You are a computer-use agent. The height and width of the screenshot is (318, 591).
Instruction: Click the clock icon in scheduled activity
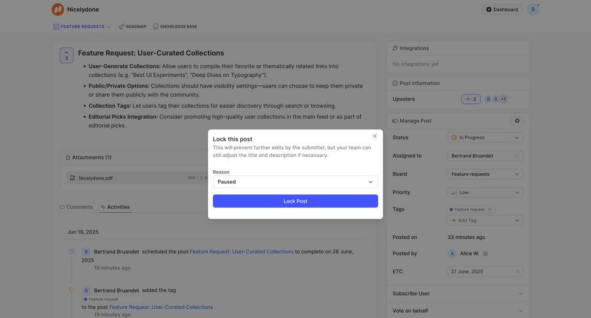[x=71, y=251]
